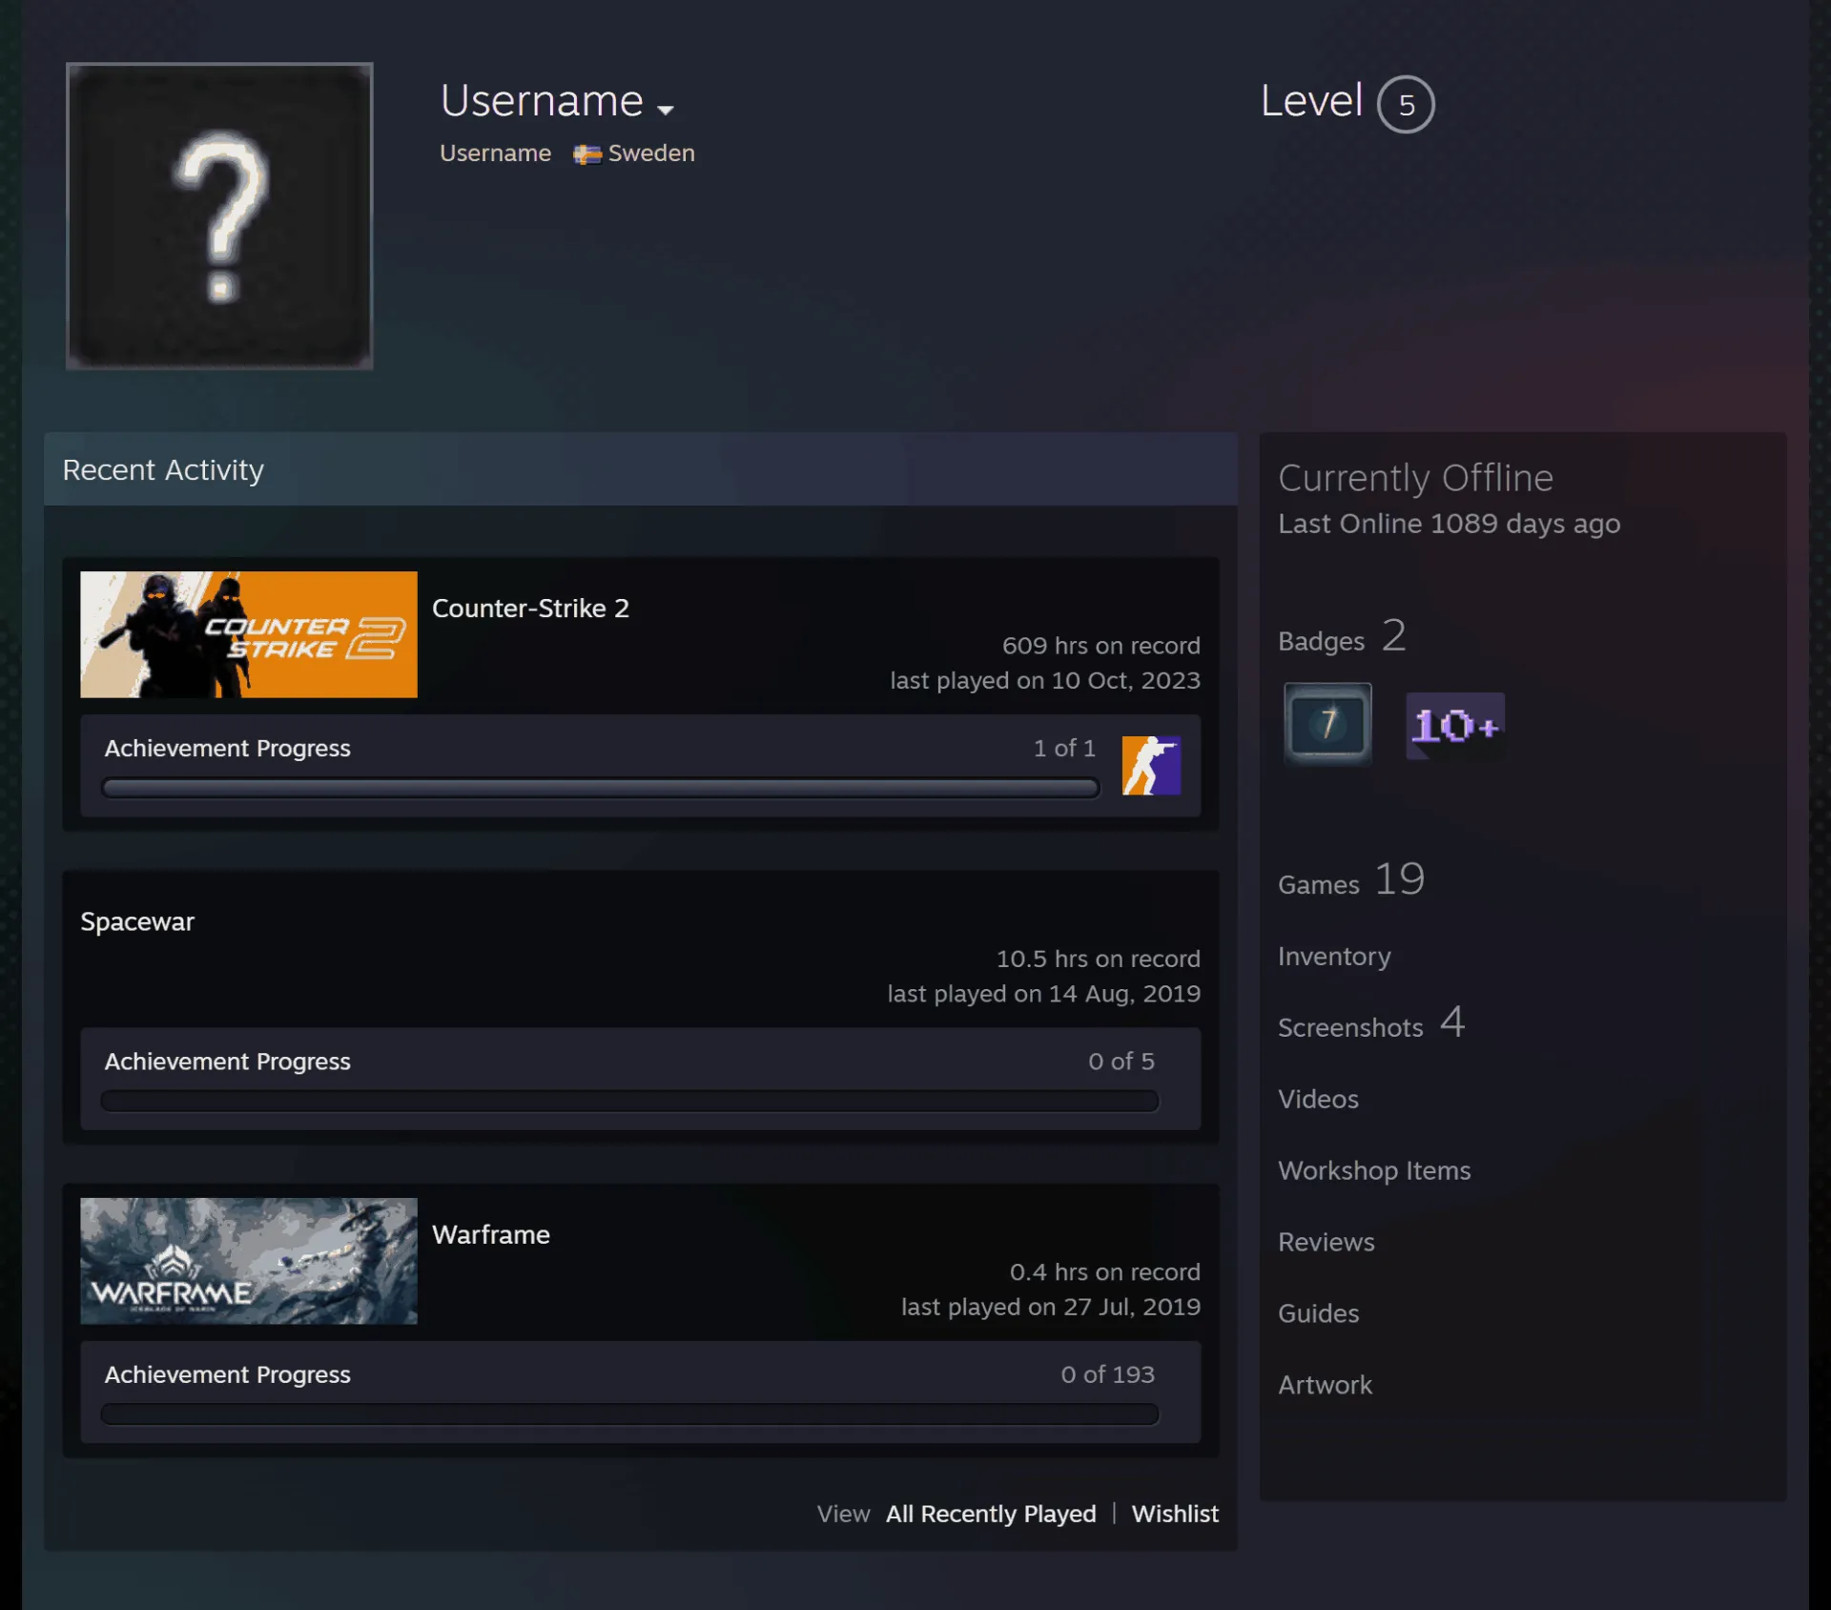Screen dimensions: 1831x1610
Task: View All Recently Played games
Action: [991, 1514]
